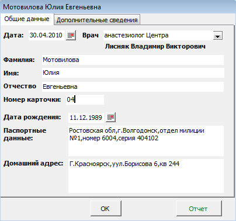Click the Паспортные данные label
The height and width of the screenshot is (221, 236).
click(25, 134)
